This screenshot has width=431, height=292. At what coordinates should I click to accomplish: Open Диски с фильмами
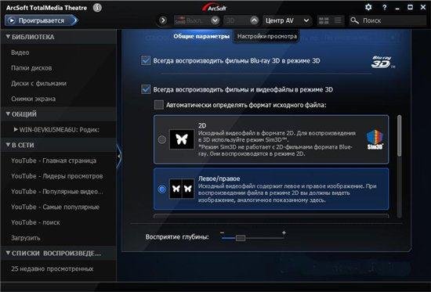pos(38,83)
